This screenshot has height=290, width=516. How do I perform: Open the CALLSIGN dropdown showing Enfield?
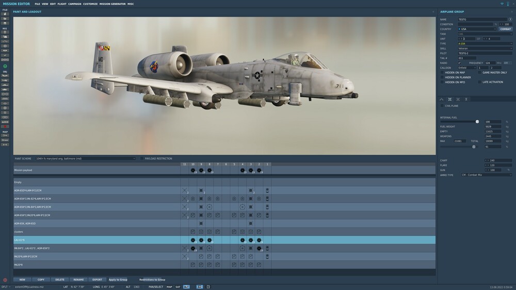pos(467,68)
